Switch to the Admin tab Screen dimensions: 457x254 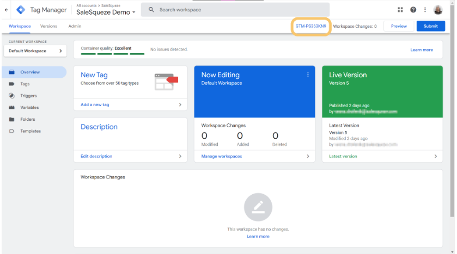click(75, 26)
